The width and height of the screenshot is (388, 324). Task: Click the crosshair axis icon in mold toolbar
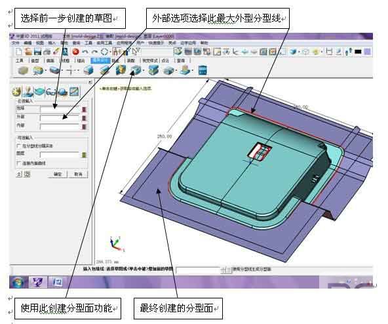click(71, 71)
